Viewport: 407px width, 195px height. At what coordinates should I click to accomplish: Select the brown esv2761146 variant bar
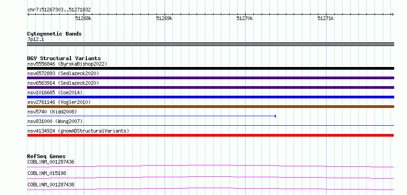point(210,107)
